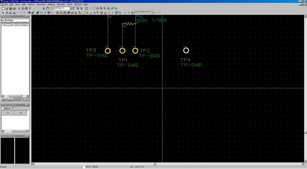The height and width of the screenshot is (169, 307).
Task: Zoom out with the magnifier minus icon
Action: pos(105,8)
